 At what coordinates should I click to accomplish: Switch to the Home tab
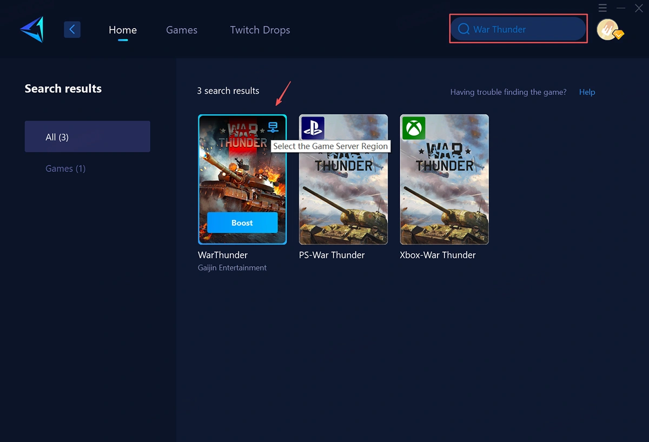pos(123,30)
